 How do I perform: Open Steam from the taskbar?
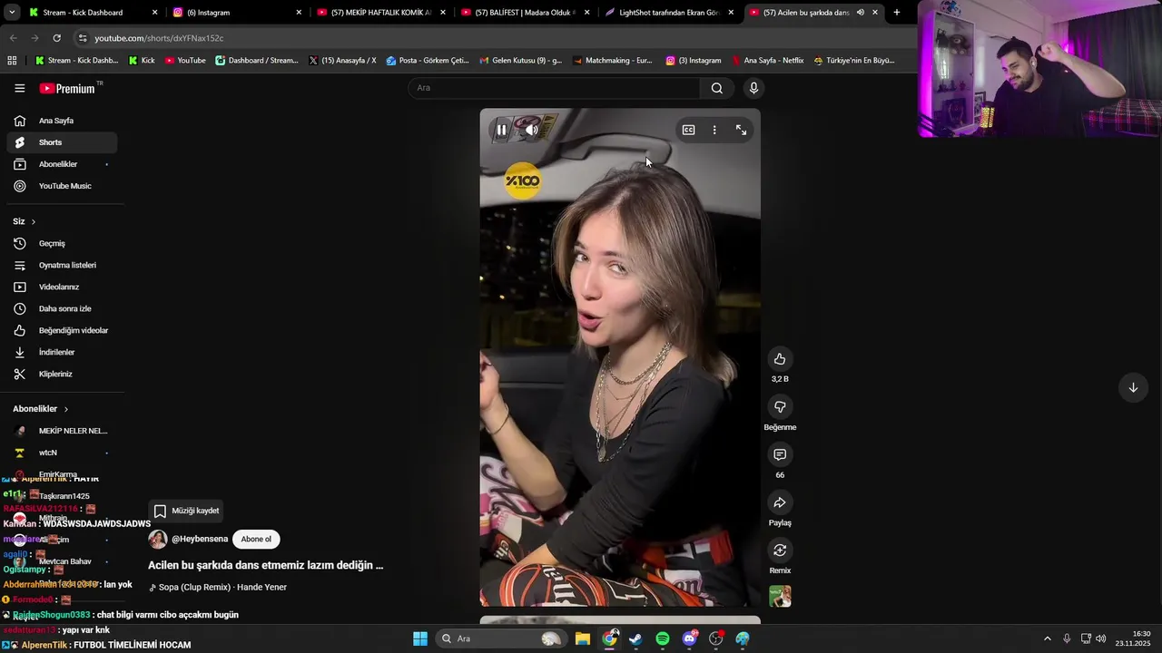pyautogui.click(x=635, y=638)
